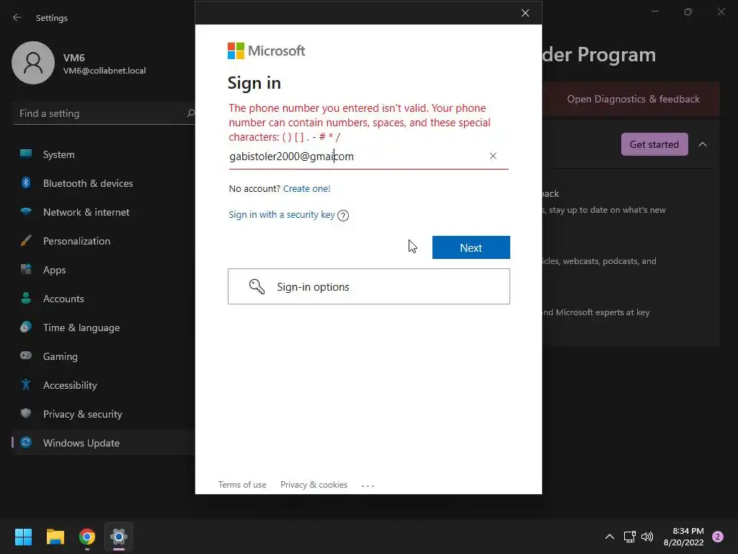Click the Apps icon in sidebar

point(26,270)
